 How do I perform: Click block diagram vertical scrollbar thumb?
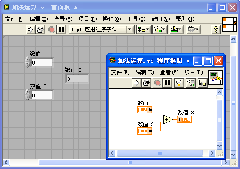click(x=219, y=120)
